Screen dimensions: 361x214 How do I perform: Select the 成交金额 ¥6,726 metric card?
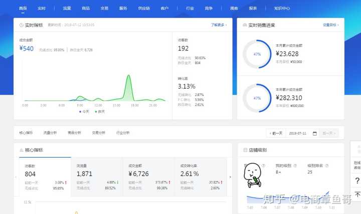(148, 176)
